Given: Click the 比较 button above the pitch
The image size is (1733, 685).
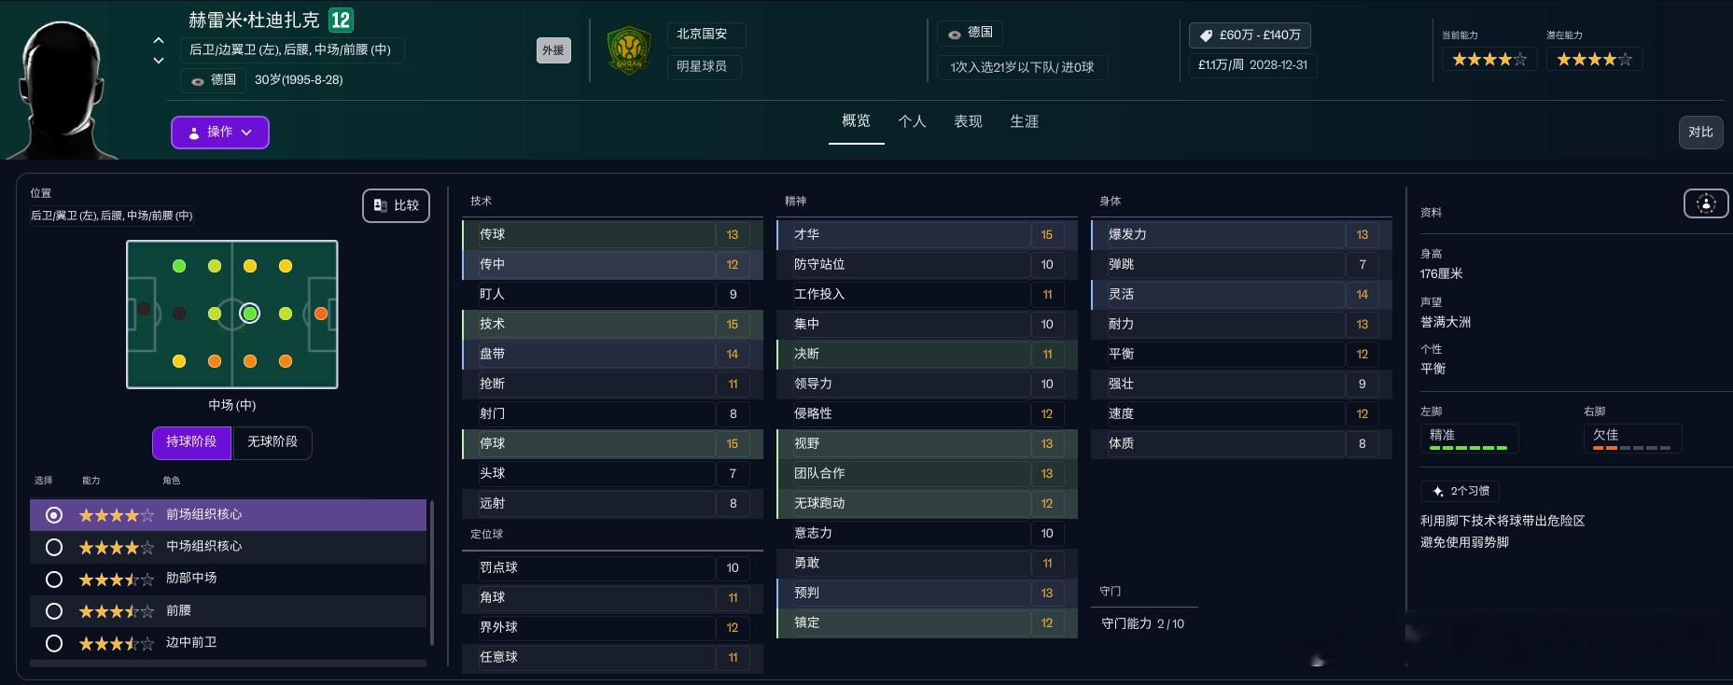Looking at the screenshot, I should [x=396, y=205].
